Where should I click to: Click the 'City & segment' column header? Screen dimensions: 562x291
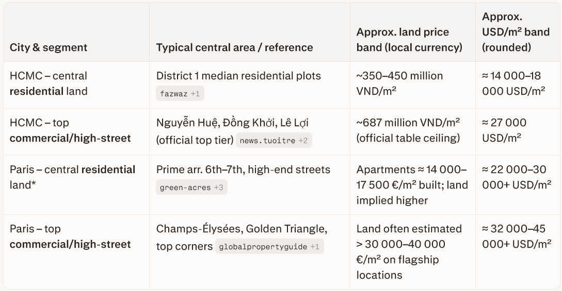[x=49, y=47]
